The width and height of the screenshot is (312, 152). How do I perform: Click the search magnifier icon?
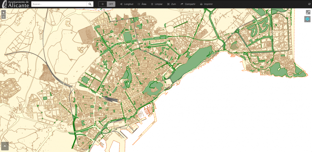(x=90, y=4)
